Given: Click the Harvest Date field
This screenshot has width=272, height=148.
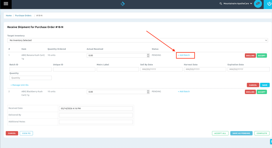Looking at the screenshot, I should 205,69.
